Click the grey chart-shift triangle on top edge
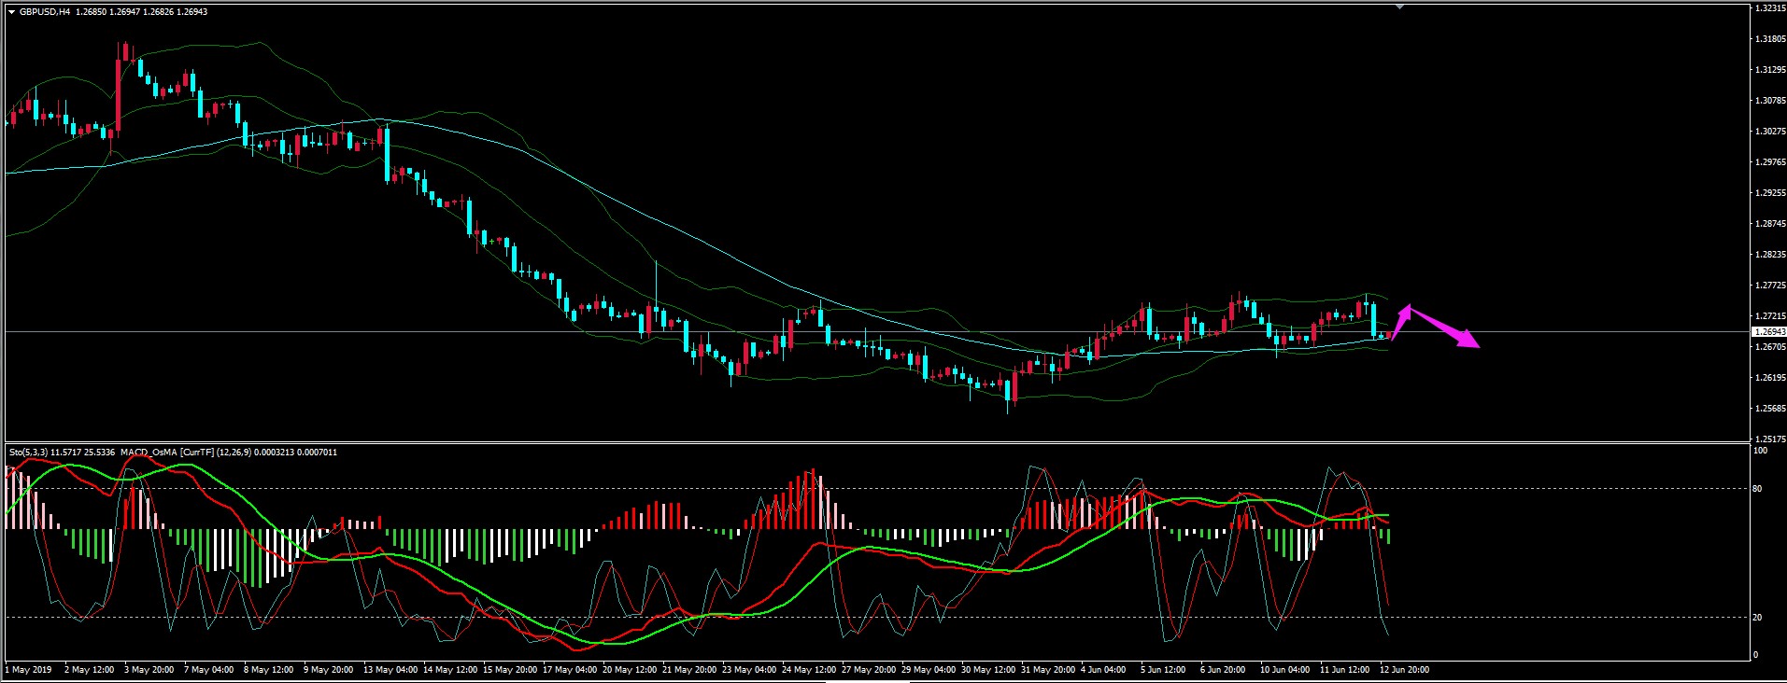The image size is (1787, 683). (1399, 7)
